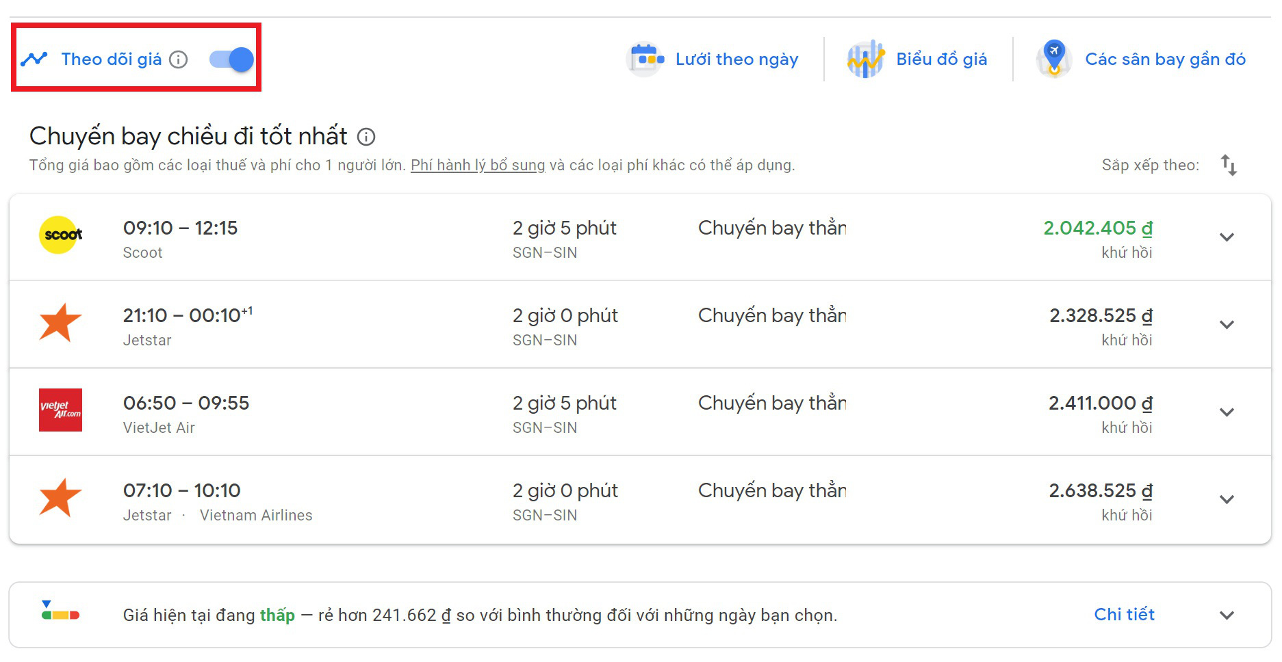Click the 09:10 – 12:15 flight time
The height and width of the screenshot is (662, 1282).
click(x=180, y=228)
